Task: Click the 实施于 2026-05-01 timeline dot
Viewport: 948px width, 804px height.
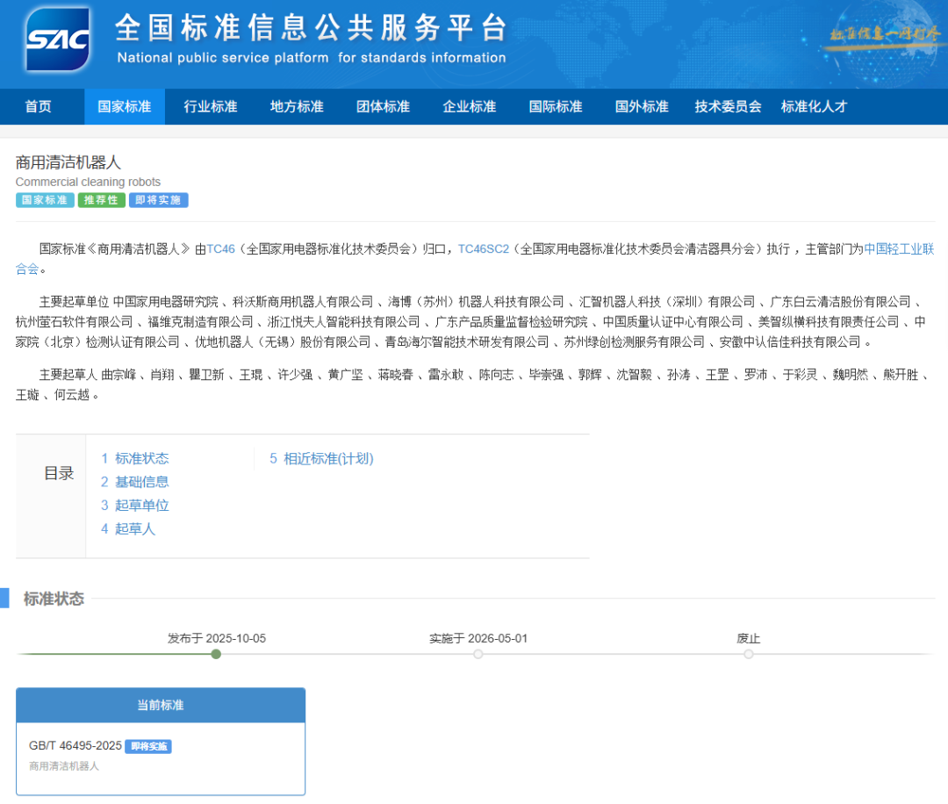Action: [478, 654]
